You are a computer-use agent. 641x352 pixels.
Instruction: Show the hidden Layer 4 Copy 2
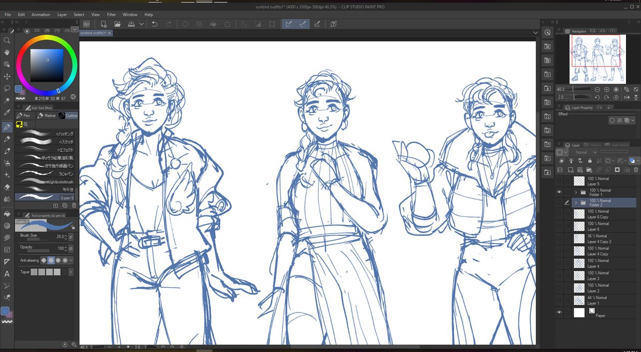pos(559,238)
